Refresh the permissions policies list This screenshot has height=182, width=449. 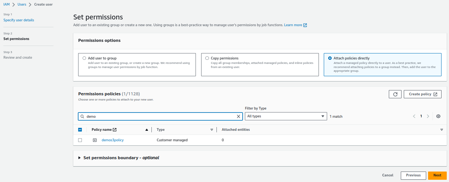click(x=395, y=94)
